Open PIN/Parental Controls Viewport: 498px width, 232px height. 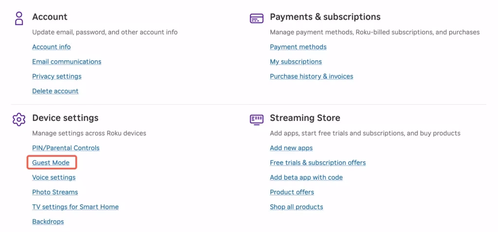66,148
